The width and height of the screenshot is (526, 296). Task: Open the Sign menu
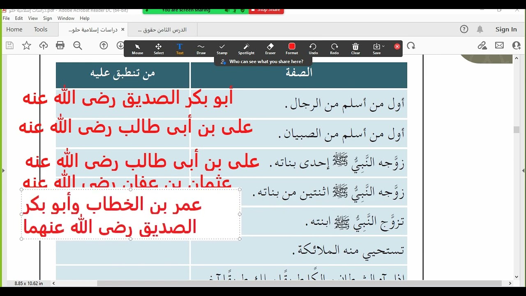click(48, 18)
